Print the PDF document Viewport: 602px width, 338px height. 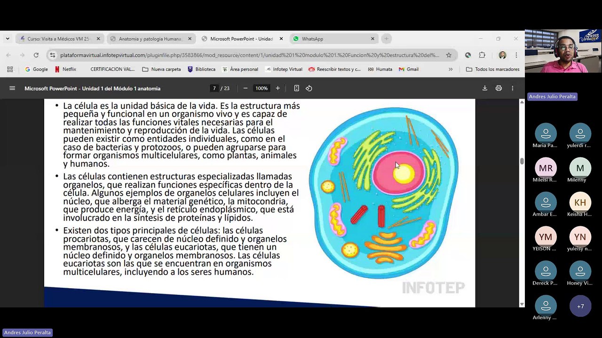(x=499, y=88)
